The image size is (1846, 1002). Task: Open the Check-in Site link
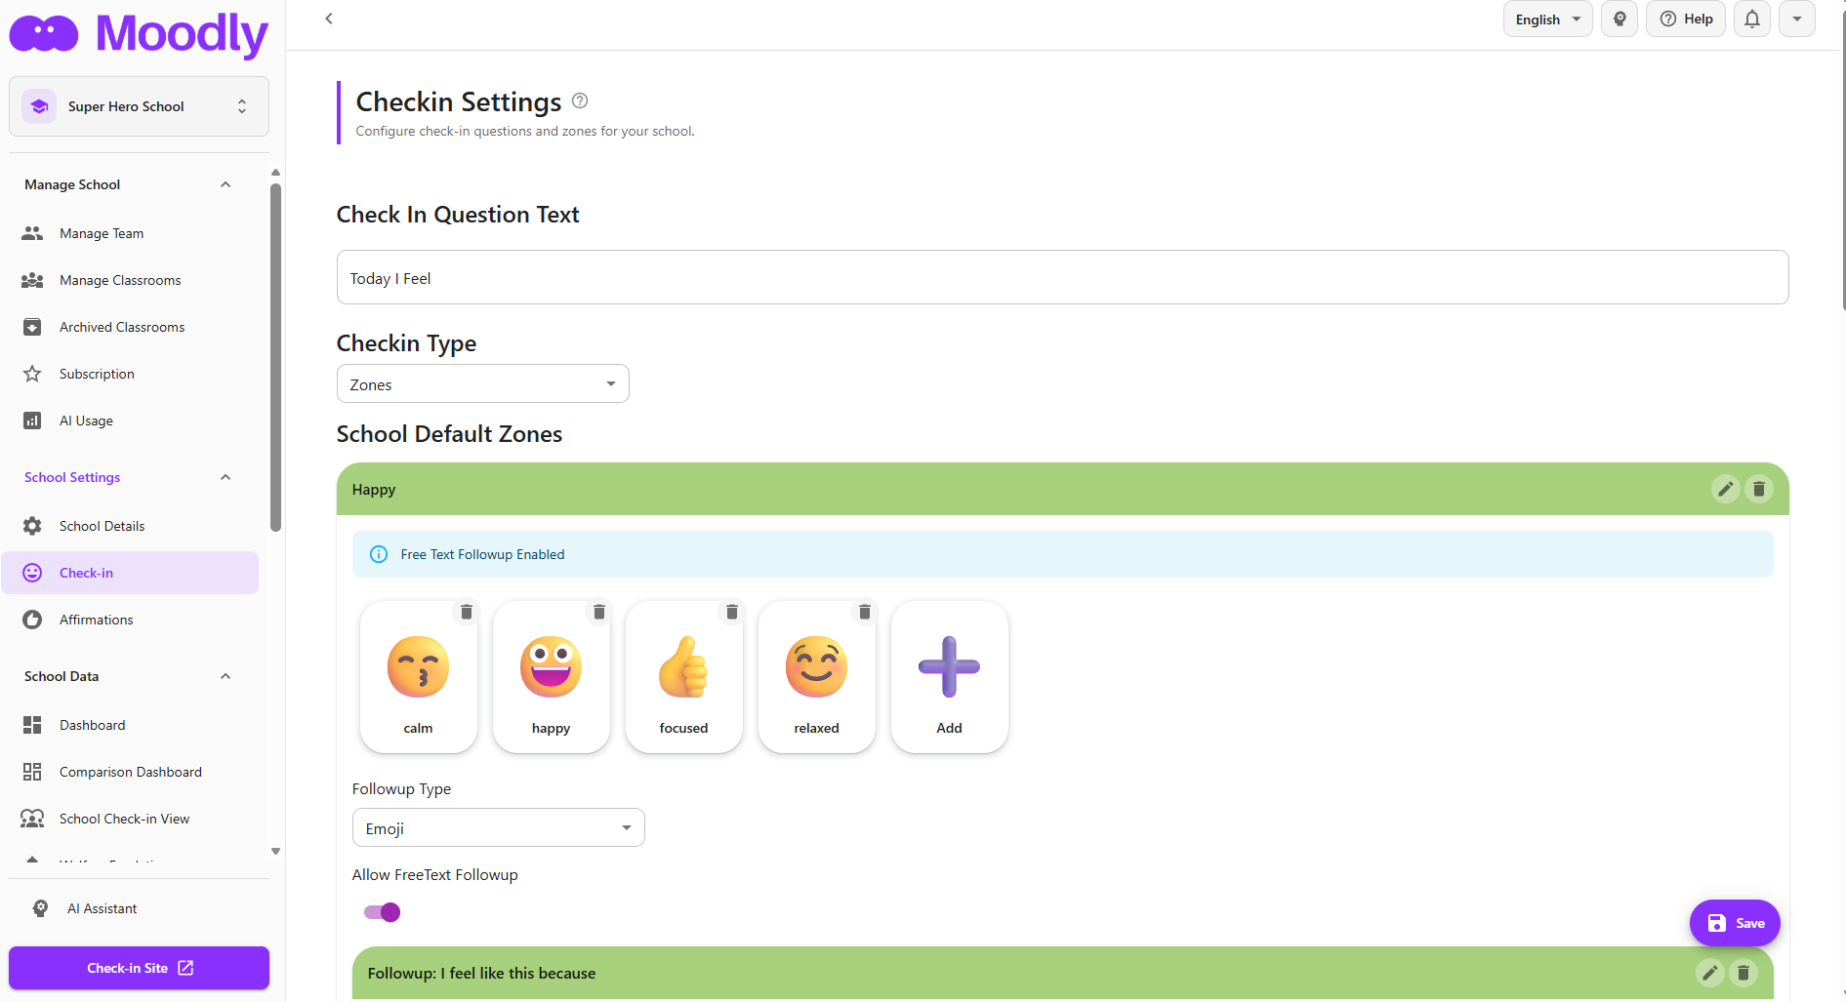tap(139, 968)
